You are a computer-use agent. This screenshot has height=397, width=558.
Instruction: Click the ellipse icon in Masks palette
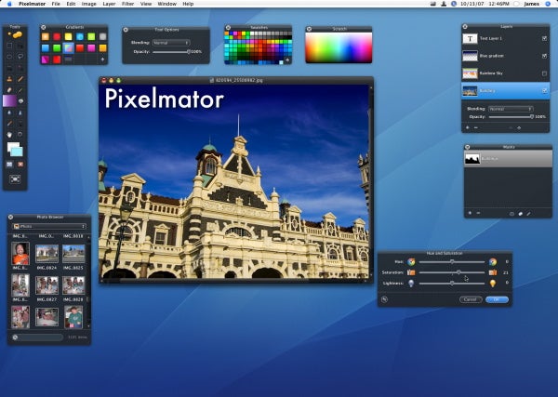click(x=511, y=214)
